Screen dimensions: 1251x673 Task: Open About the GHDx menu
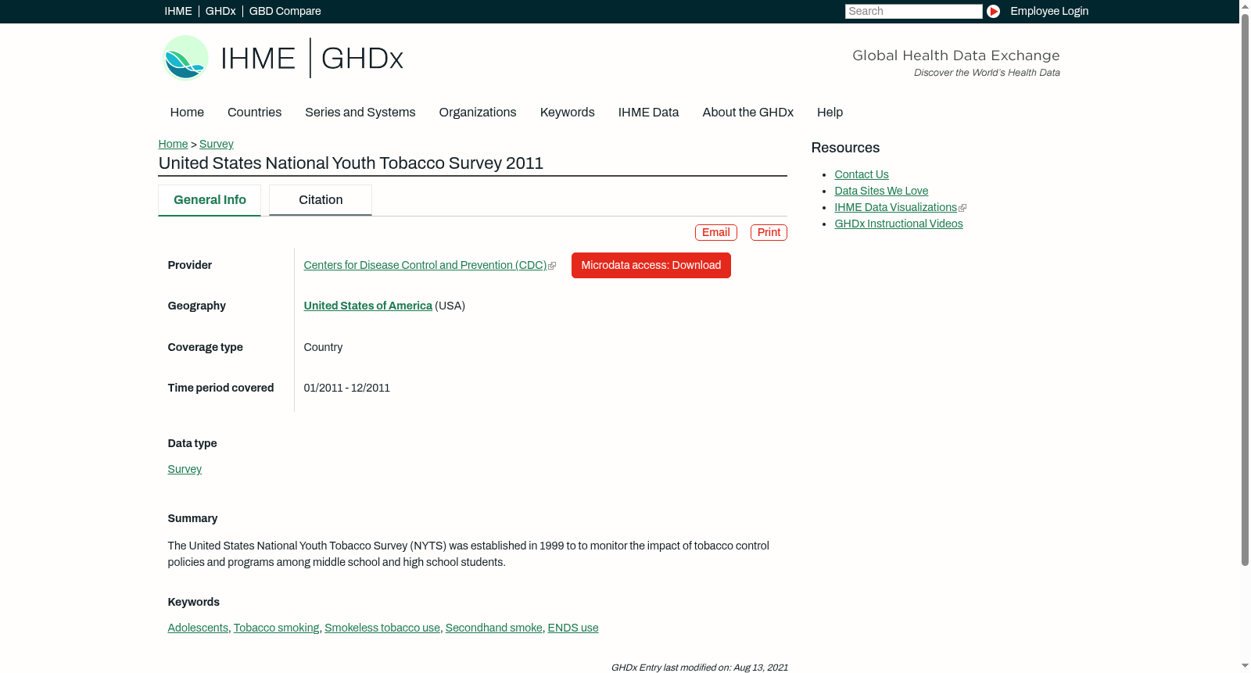747,112
